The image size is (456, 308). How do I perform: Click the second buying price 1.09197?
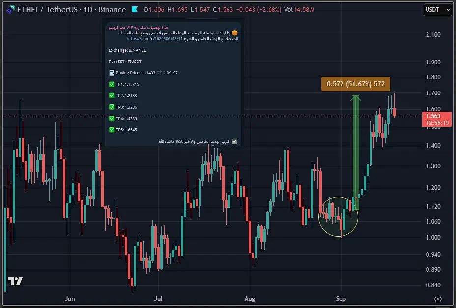click(171, 73)
